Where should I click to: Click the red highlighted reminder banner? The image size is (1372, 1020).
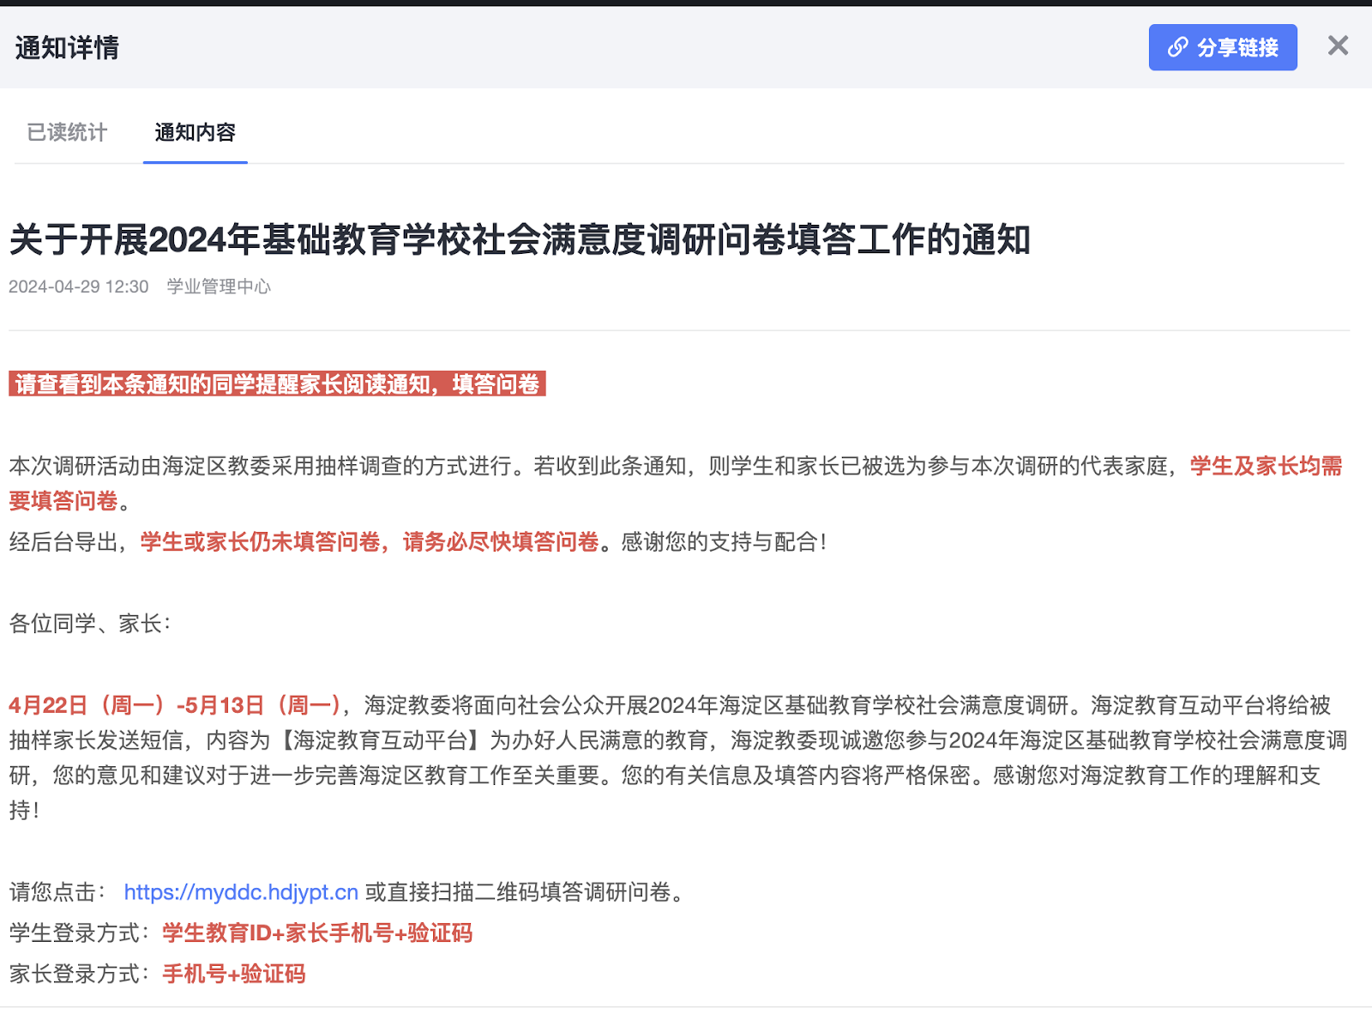click(277, 384)
